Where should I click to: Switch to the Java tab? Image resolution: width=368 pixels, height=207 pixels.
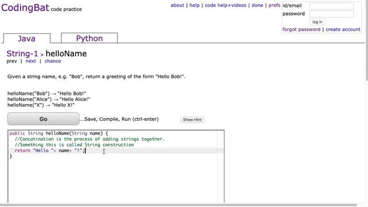(27, 39)
